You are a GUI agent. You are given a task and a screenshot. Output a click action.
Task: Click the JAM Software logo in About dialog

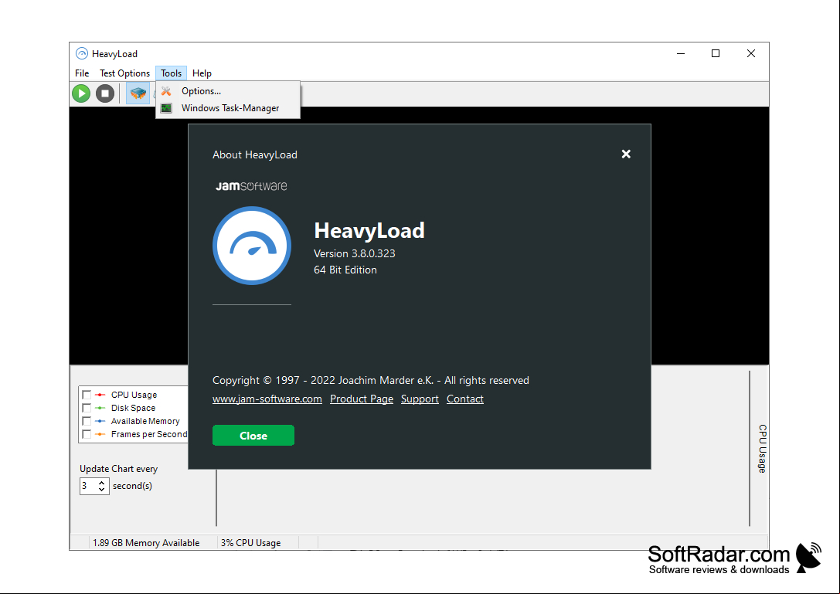click(251, 186)
